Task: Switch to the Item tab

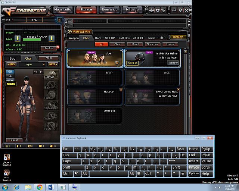Action: click(x=98, y=38)
